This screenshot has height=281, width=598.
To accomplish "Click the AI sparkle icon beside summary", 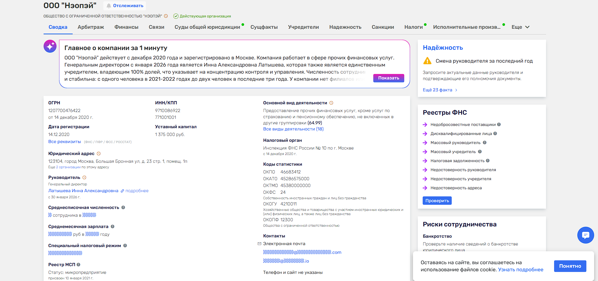I will [50, 47].
